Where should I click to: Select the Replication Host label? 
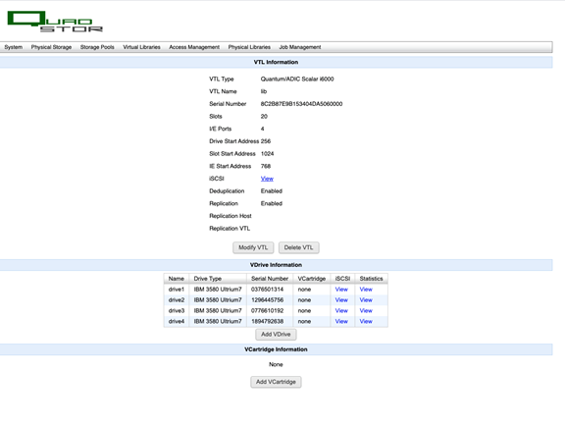pos(231,216)
